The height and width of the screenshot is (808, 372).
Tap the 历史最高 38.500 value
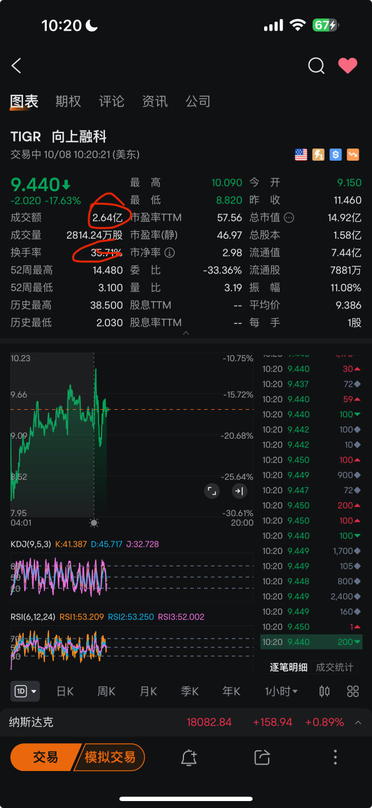107,305
